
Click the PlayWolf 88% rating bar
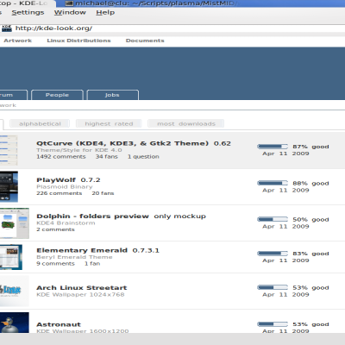click(273, 183)
